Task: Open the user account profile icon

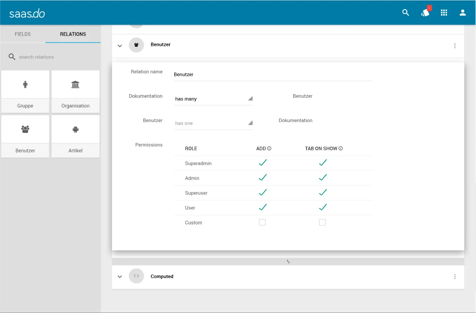Action: [463, 13]
